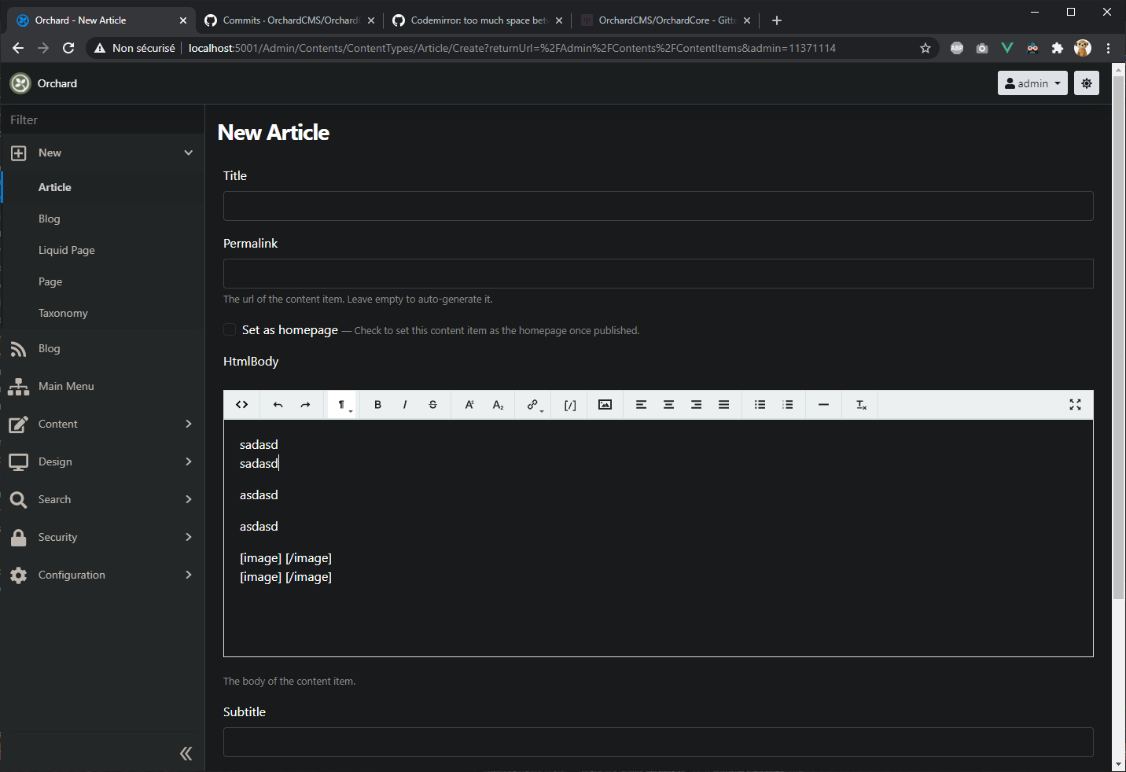Toggle bold formatting in the editor
This screenshot has width=1126, height=772.
[x=377, y=404]
